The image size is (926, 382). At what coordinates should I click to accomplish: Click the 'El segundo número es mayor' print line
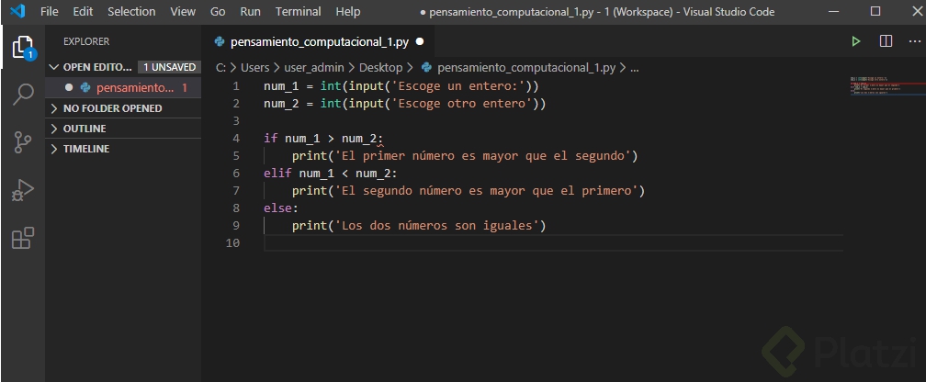[x=469, y=191]
